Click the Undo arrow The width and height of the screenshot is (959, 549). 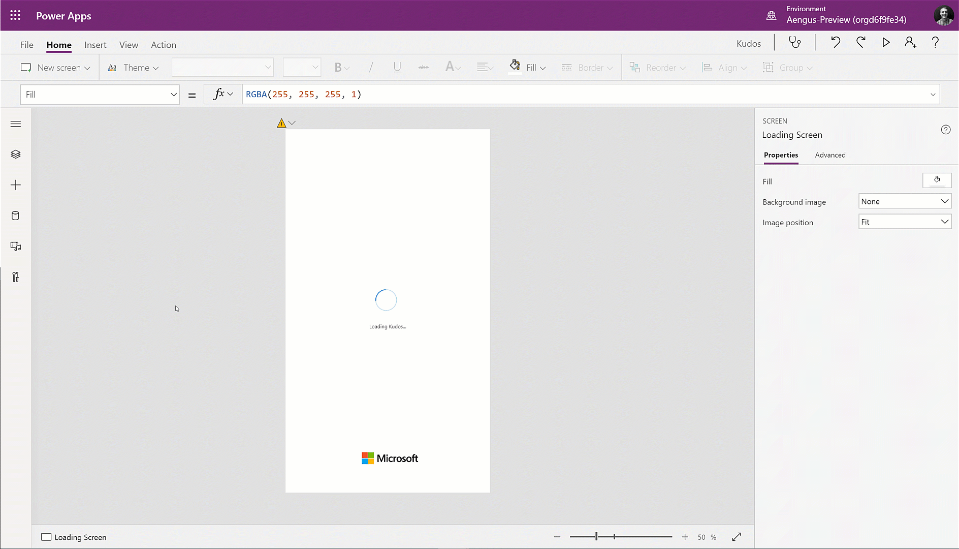(x=836, y=43)
